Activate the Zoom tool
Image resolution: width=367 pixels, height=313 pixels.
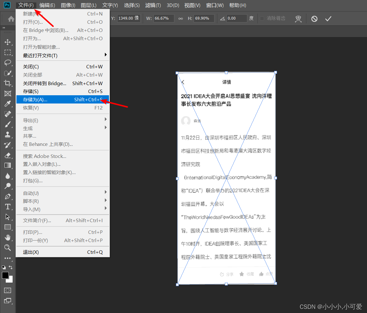8,248
